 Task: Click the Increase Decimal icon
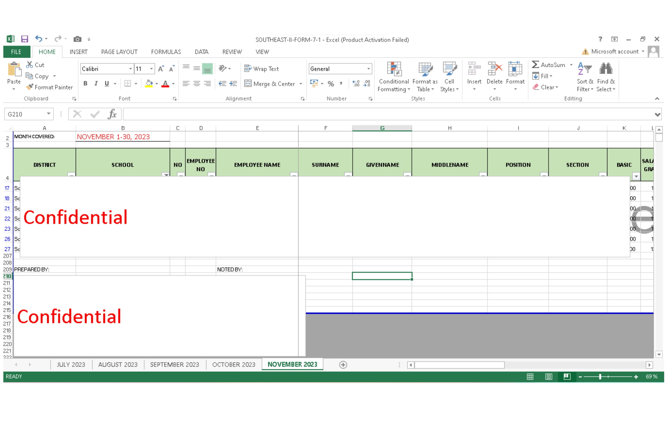click(356, 84)
